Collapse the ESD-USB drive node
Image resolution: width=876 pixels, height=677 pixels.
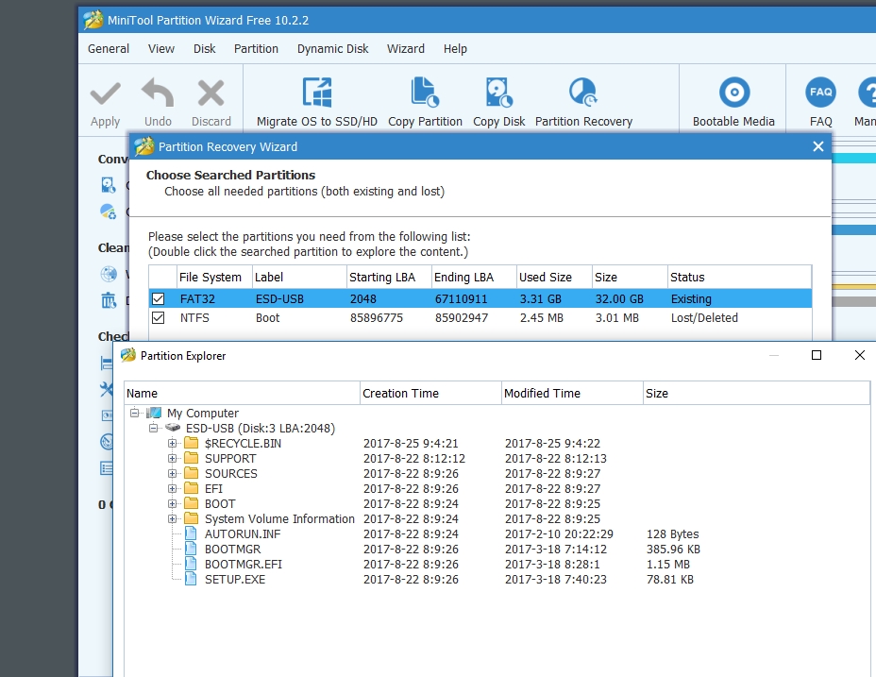(x=153, y=429)
